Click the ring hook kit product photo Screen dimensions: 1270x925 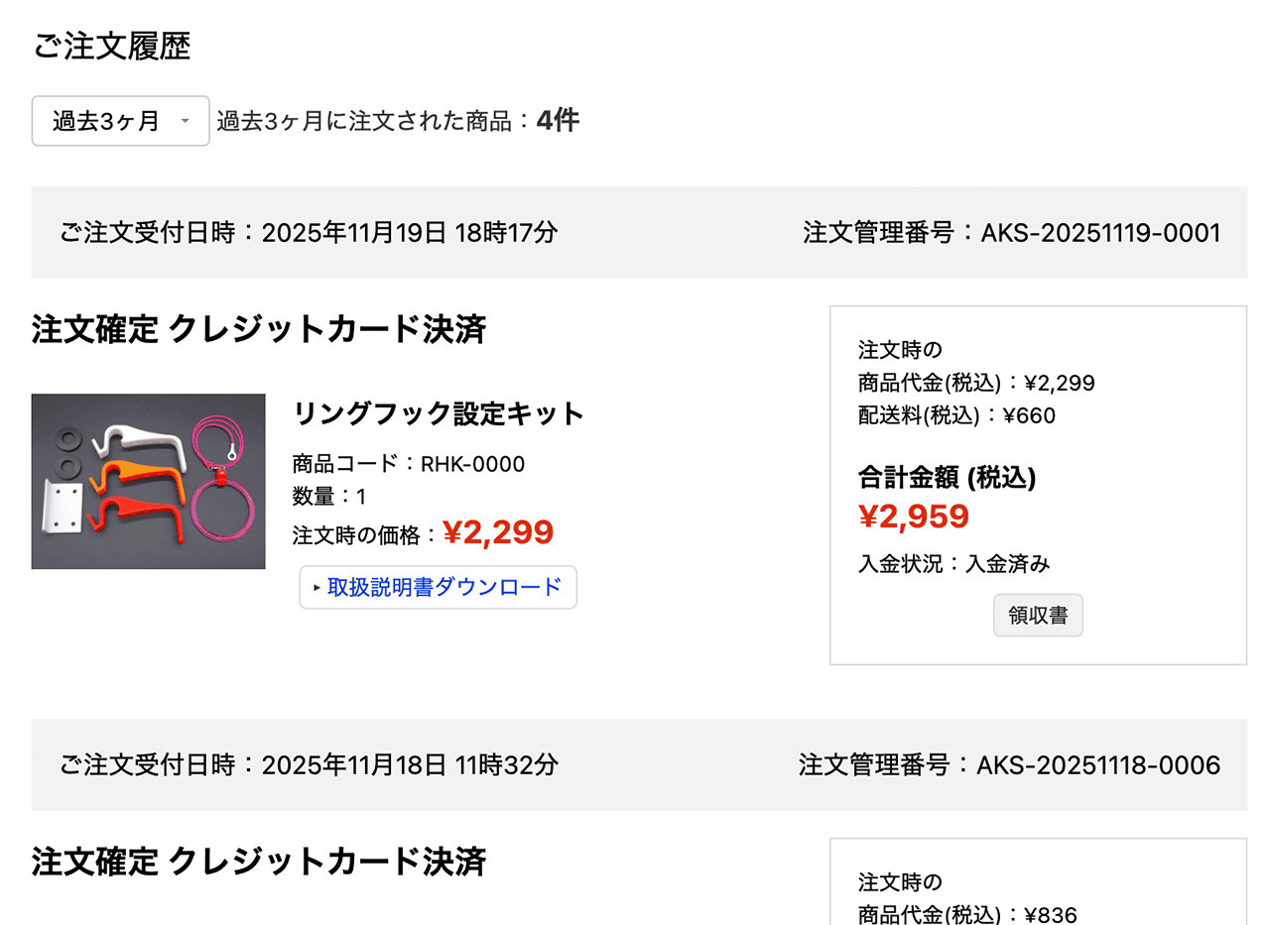[148, 482]
